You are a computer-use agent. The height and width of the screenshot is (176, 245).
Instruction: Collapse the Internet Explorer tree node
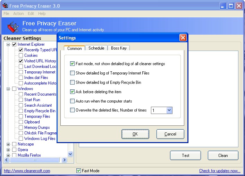point(8,44)
